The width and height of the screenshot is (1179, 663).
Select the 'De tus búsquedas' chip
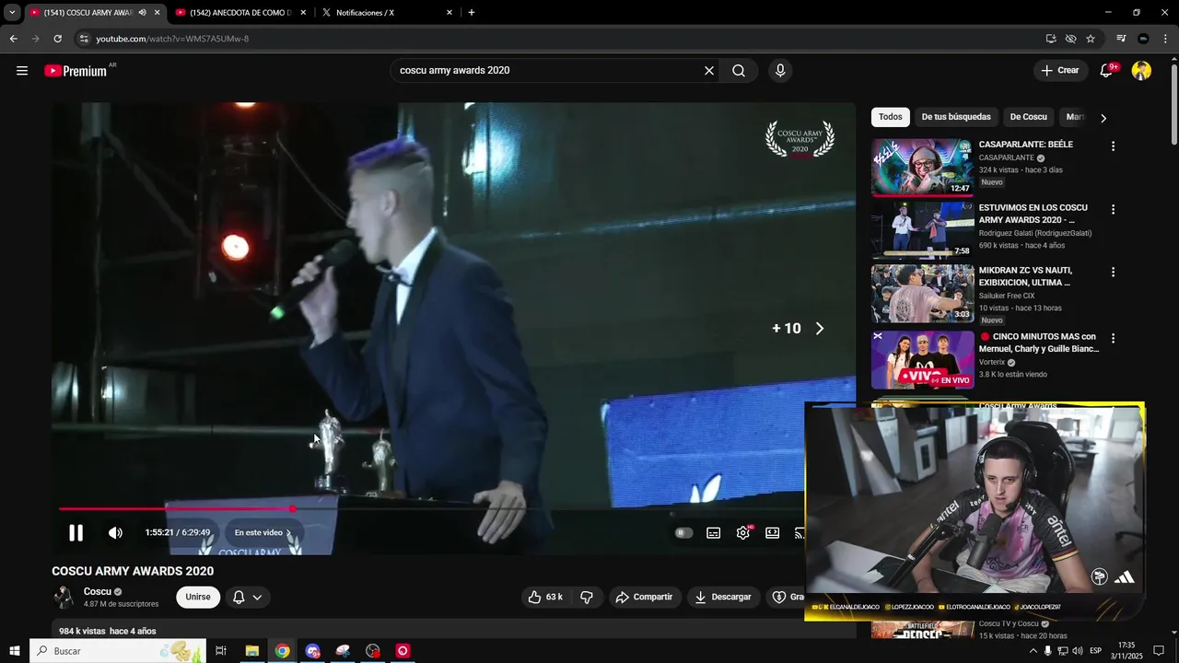(956, 117)
